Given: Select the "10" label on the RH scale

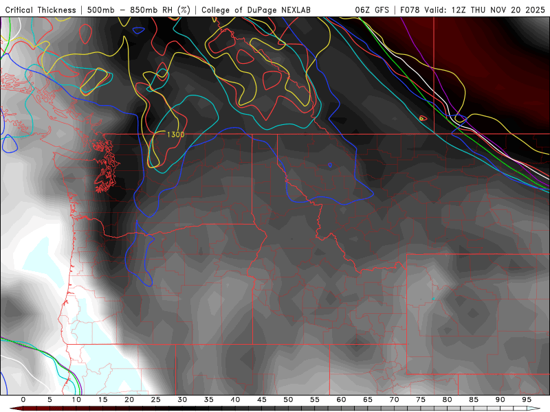Looking at the screenshot, I should click(x=76, y=400).
